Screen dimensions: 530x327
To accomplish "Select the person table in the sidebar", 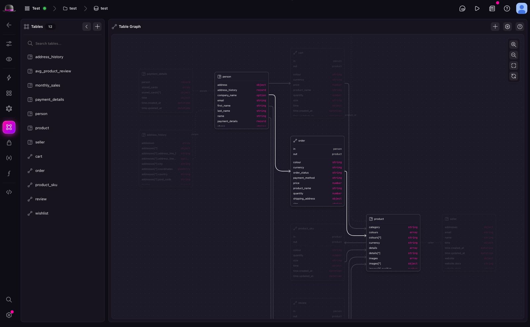I will pyautogui.click(x=41, y=114).
